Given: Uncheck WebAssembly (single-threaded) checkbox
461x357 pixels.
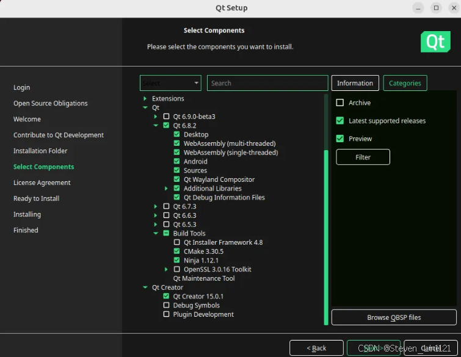Looking at the screenshot, I should 176,152.
